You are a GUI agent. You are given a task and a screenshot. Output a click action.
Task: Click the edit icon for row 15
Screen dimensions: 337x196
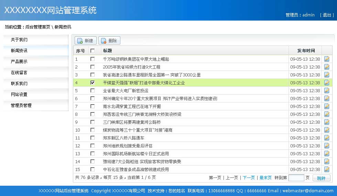point(327,169)
